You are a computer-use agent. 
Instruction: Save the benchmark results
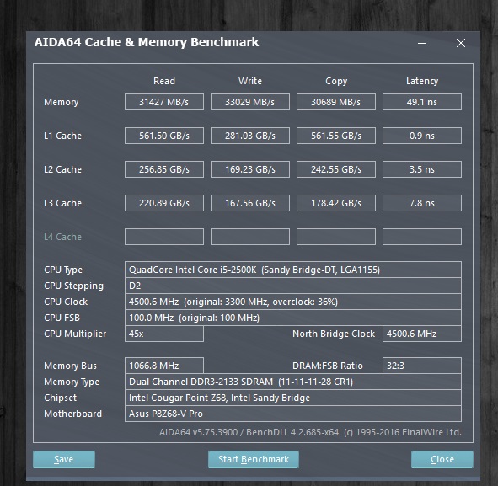pyautogui.click(x=64, y=459)
